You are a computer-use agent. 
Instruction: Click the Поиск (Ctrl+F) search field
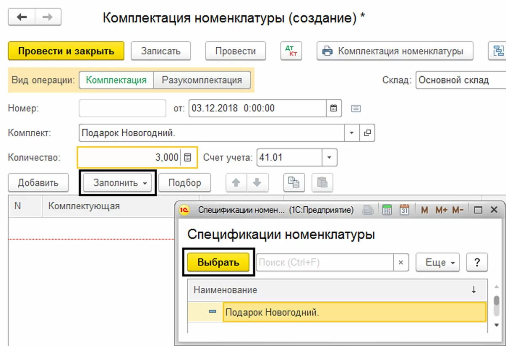pyautogui.click(x=325, y=262)
